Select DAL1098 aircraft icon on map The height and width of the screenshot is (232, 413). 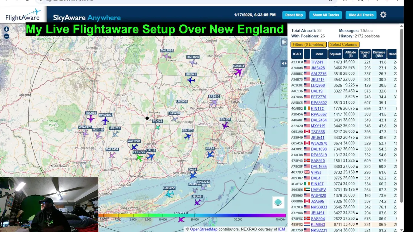pos(167,57)
